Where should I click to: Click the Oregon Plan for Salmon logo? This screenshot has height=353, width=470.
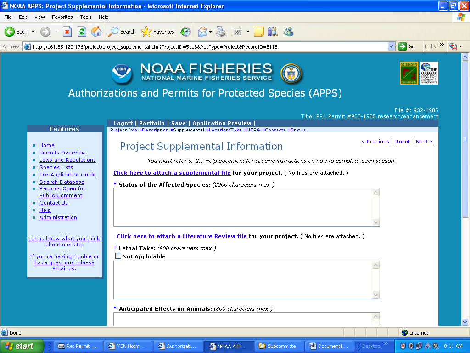coord(429,73)
